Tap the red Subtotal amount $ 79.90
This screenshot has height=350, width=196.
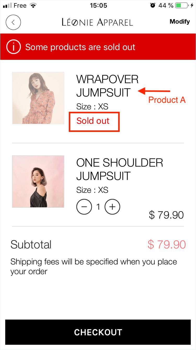click(166, 245)
